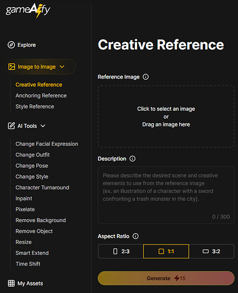Open the Remove Background tool
The image size is (238, 293).
40,220
